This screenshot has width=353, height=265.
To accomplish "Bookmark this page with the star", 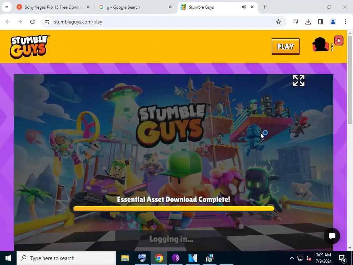I will (279, 22).
